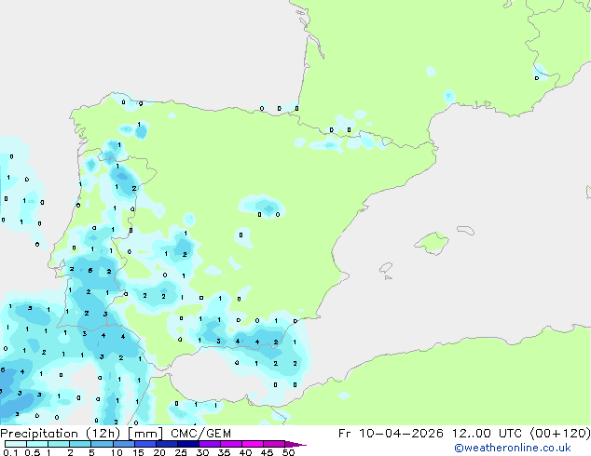Select the legend swatch between 10 and 15
Screen dimensions: 591x456
pyautogui.click(x=124, y=444)
